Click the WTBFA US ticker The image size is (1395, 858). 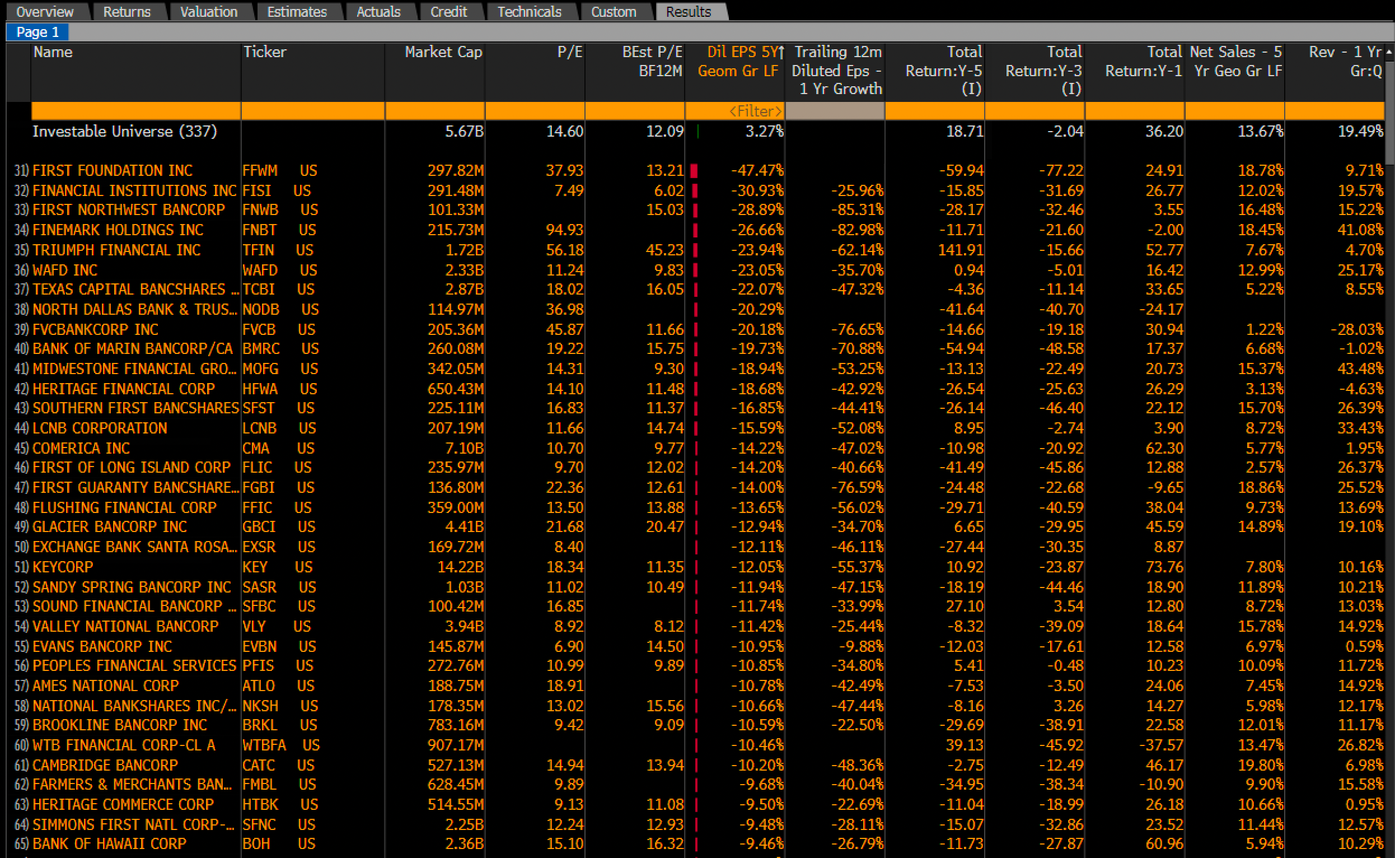281,745
